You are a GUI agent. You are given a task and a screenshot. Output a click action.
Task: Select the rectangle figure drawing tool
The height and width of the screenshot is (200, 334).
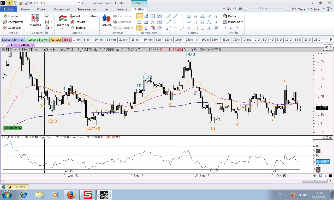189,16
